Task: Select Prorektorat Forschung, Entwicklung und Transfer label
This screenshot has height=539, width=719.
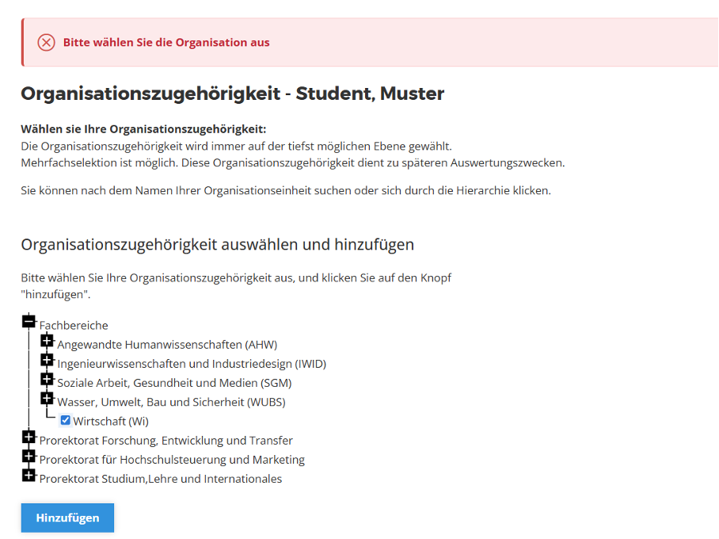Action: point(166,441)
